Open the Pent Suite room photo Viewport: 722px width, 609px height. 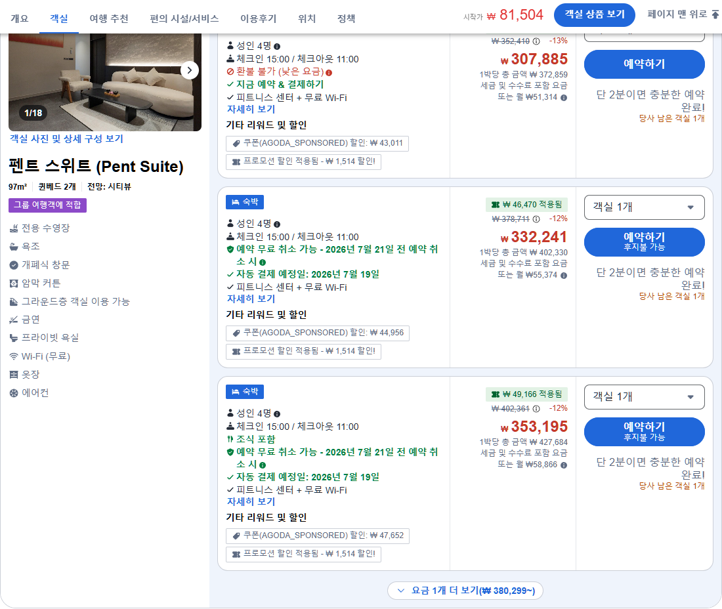pyautogui.click(x=105, y=82)
